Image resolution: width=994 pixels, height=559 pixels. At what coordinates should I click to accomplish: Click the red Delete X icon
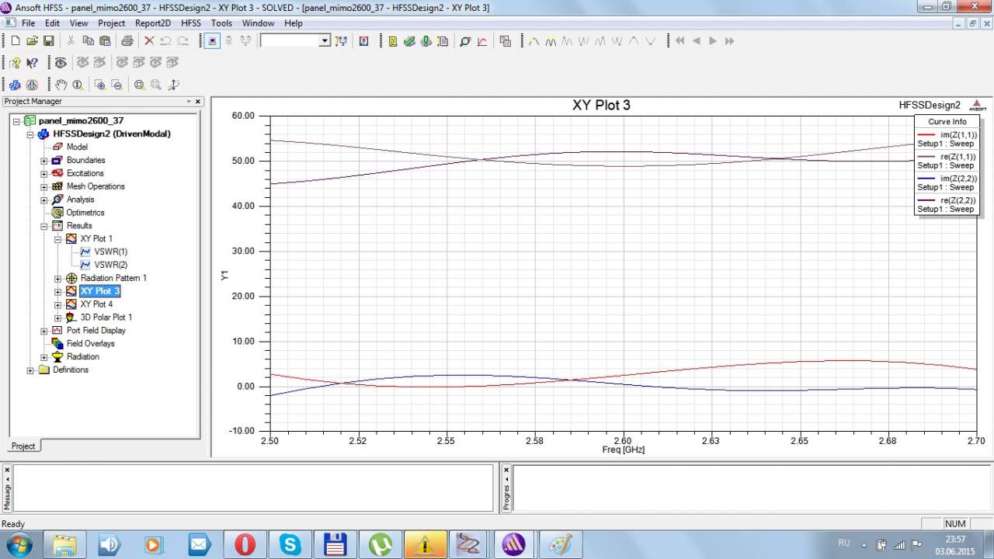[149, 41]
